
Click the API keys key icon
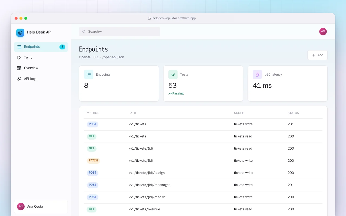click(x=19, y=79)
